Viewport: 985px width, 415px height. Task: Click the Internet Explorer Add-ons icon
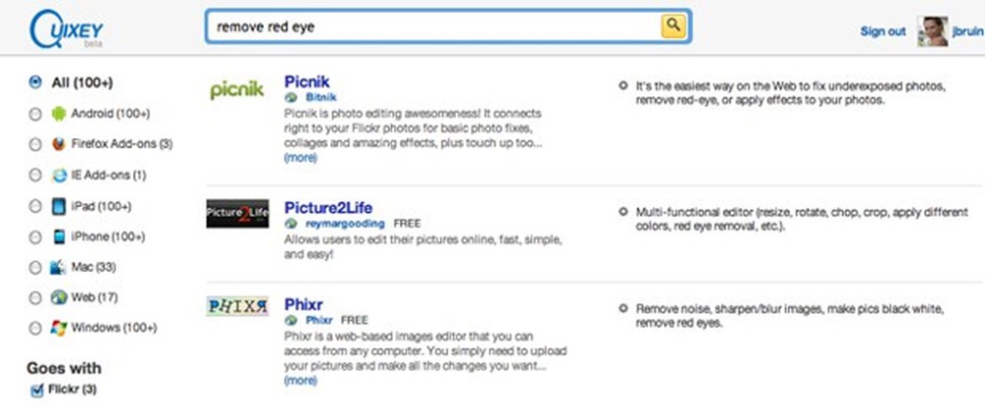click(x=59, y=175)
